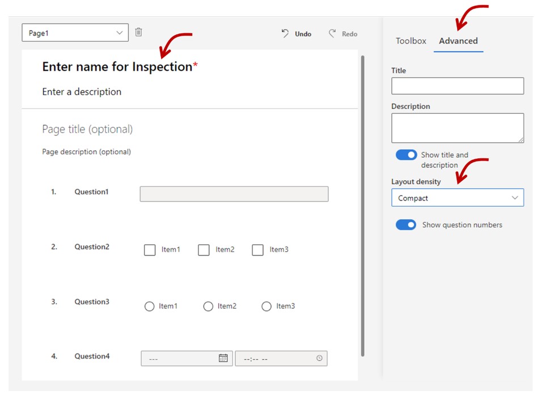Open the calendar date picker on Question4

tap(223, 358)
